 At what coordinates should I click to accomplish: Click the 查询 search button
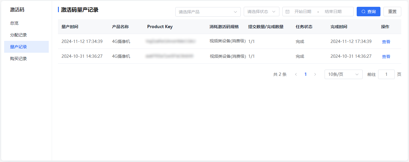tap(369, 12)
